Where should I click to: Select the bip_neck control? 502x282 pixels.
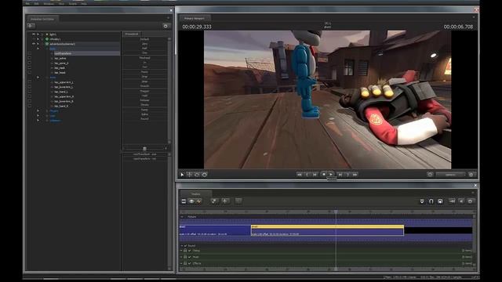point(60,68)
